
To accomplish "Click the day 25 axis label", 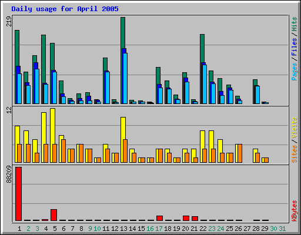I will pos(229,229).
